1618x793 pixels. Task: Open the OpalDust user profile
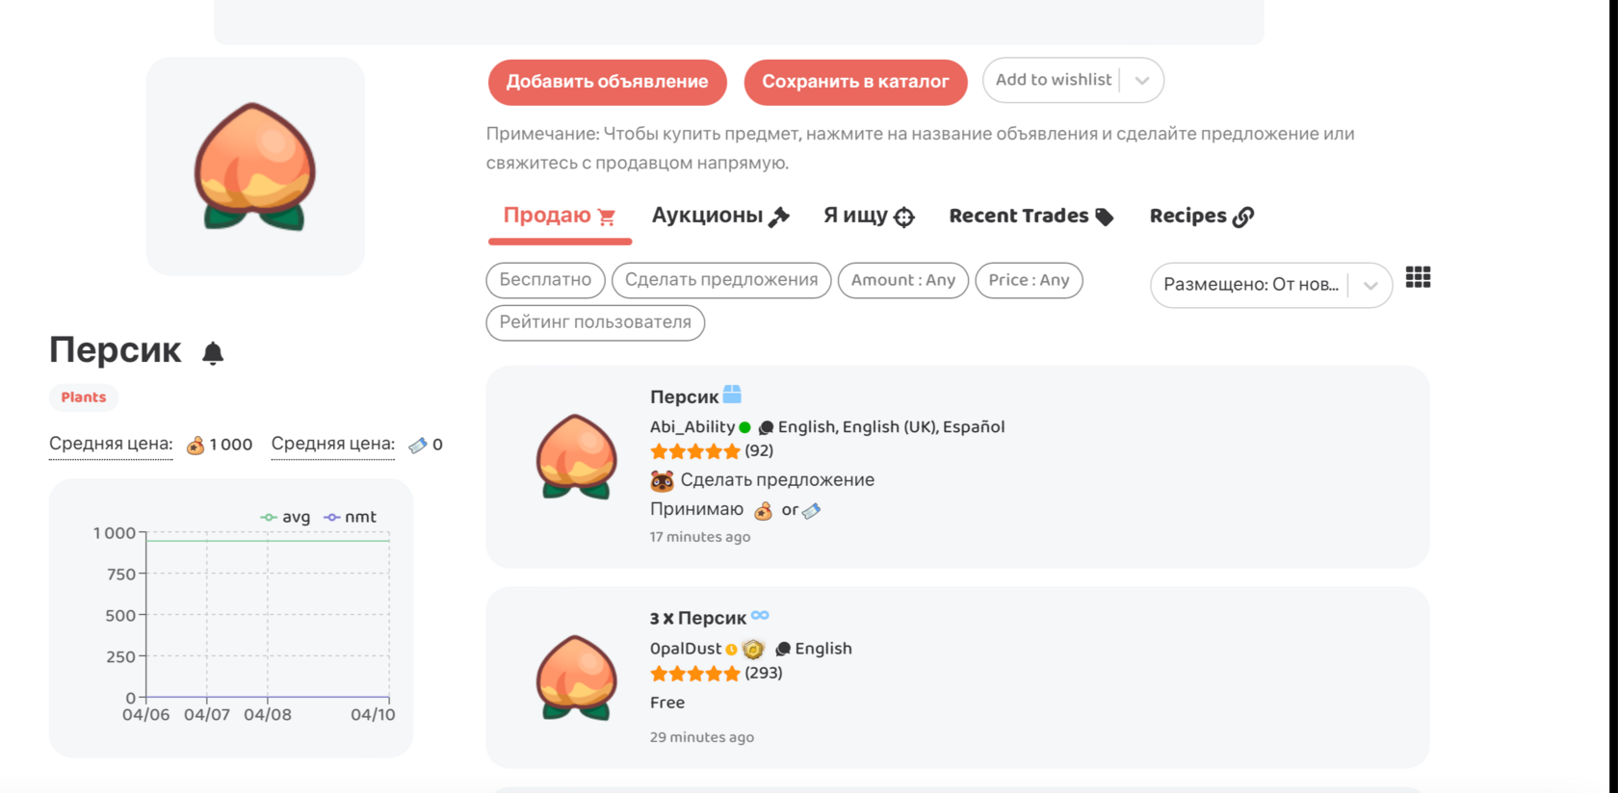point(686,649)
